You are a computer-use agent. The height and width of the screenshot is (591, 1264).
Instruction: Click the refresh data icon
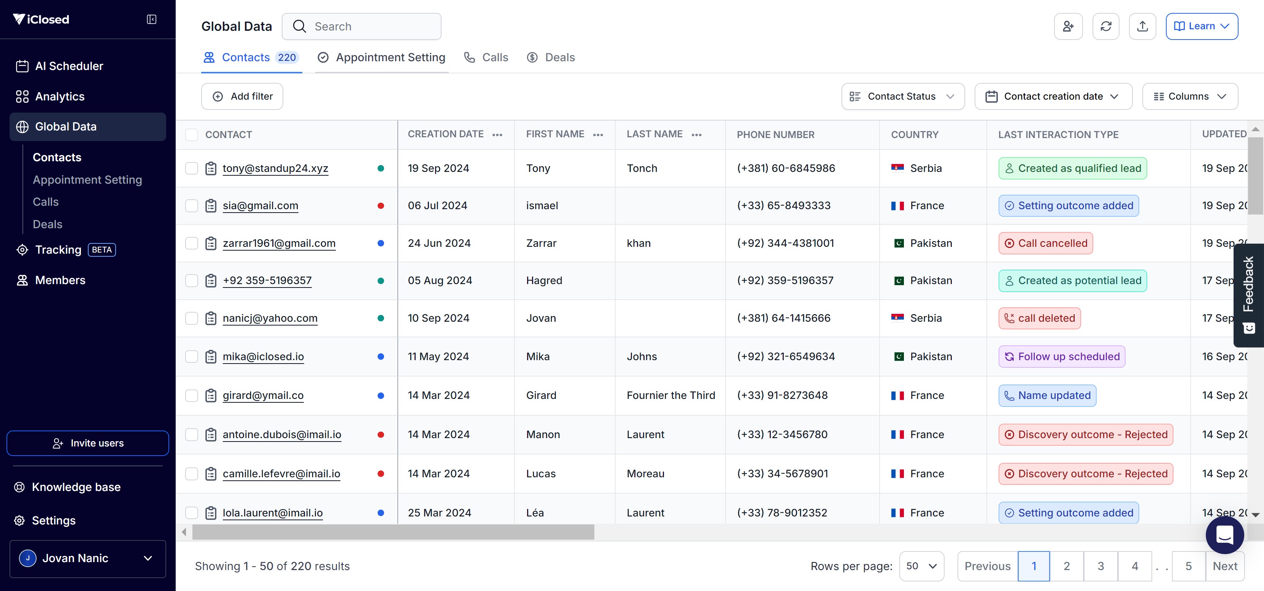1105,27
